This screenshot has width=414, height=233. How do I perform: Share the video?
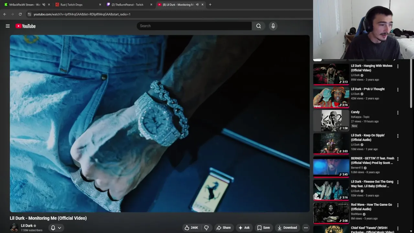[223, 227]
